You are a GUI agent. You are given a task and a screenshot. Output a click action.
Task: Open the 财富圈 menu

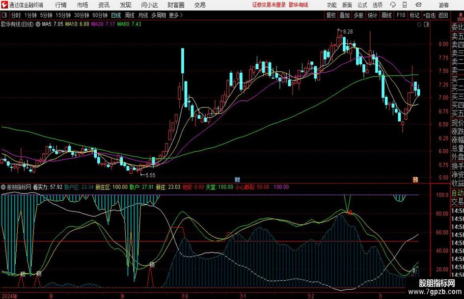click(176, 5)
